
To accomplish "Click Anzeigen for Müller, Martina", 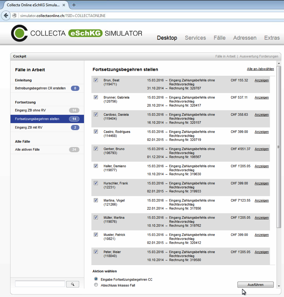I will 262,218.
